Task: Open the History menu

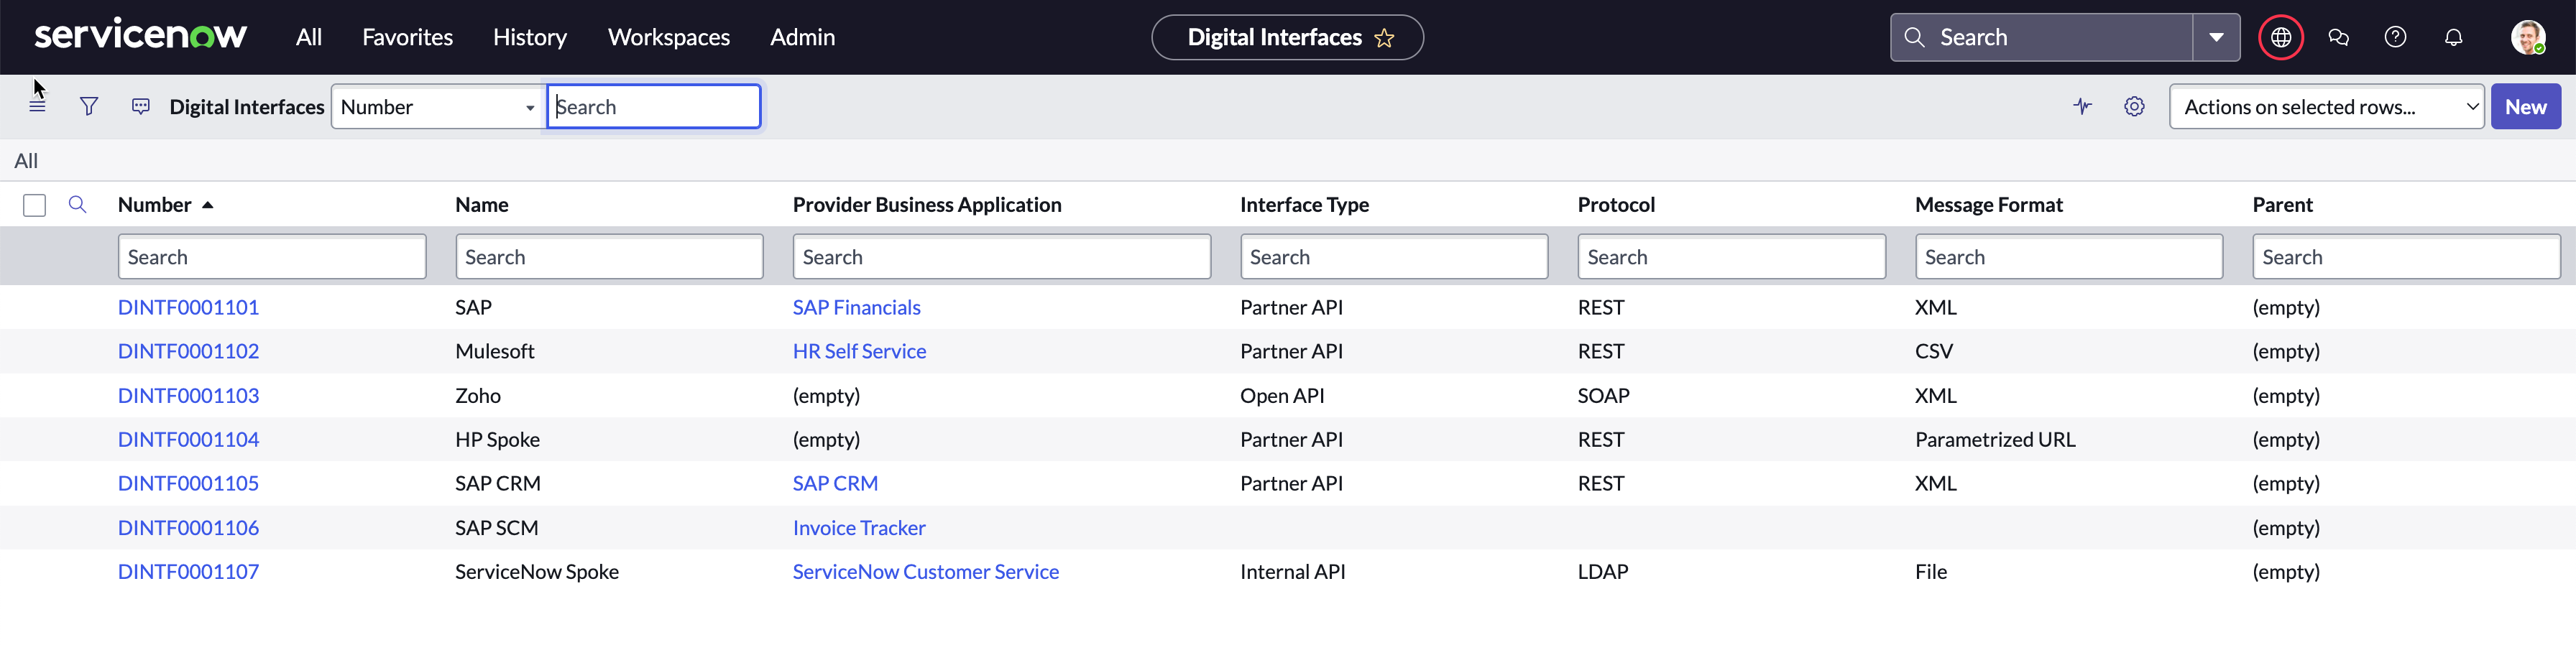Action: pos(530,37)
